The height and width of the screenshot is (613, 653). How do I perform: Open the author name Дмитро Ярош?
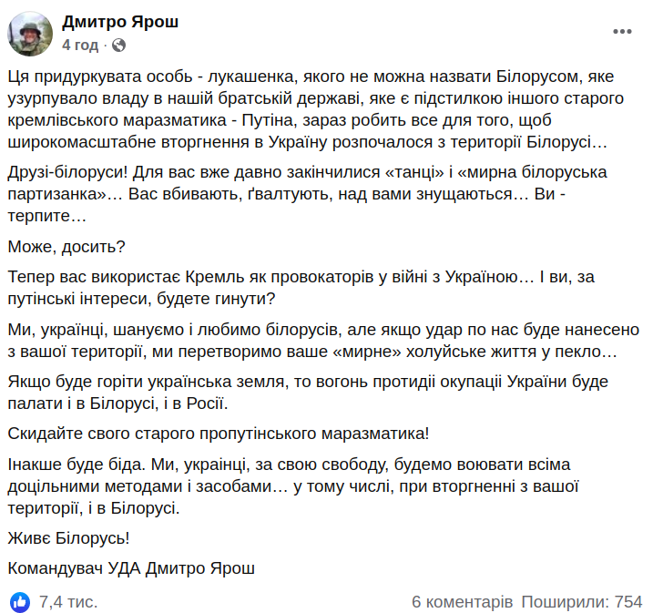click(120, 23)
